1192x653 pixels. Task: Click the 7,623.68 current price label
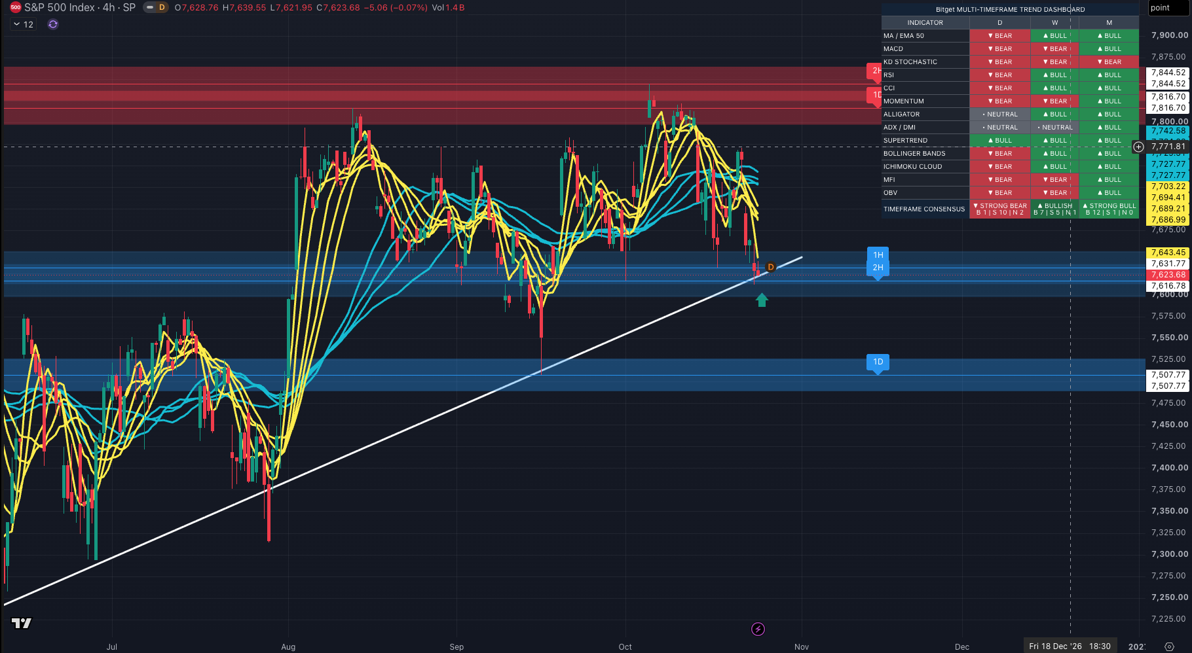[x=1168, y=275]
